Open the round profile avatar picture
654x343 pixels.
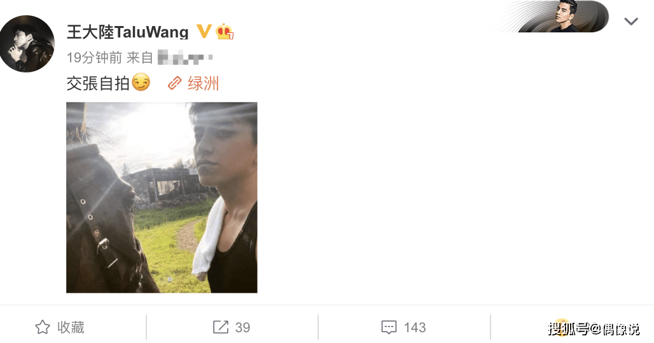pyautogui.click(x=27, y=44)
